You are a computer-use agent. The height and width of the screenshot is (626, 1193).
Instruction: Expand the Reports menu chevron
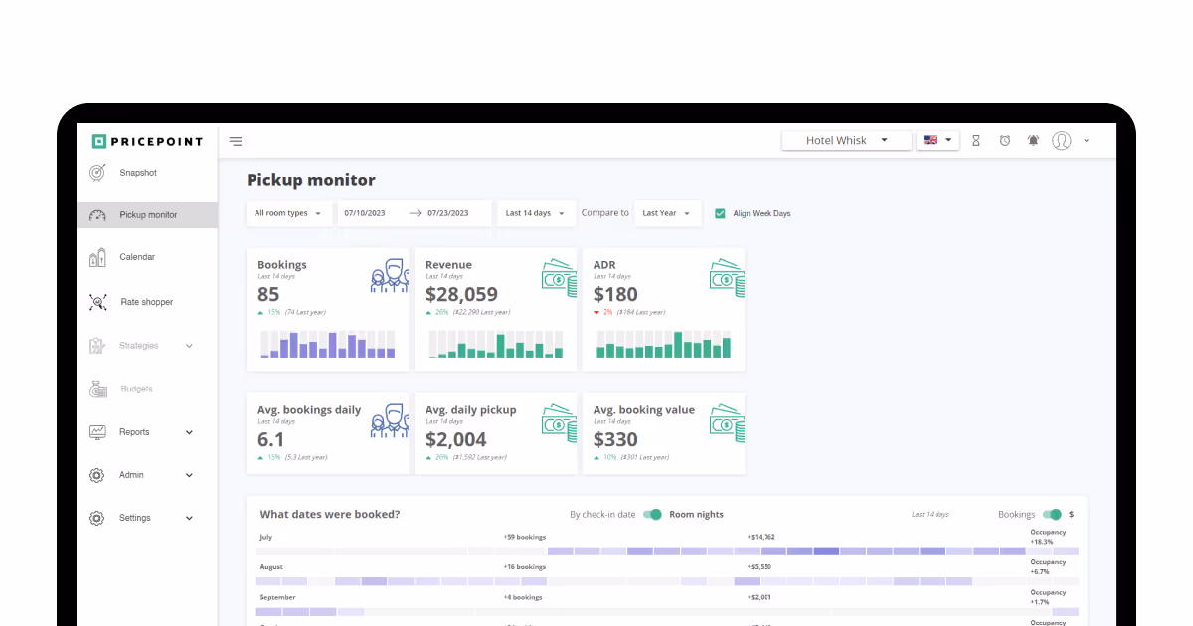click(189, 432)
